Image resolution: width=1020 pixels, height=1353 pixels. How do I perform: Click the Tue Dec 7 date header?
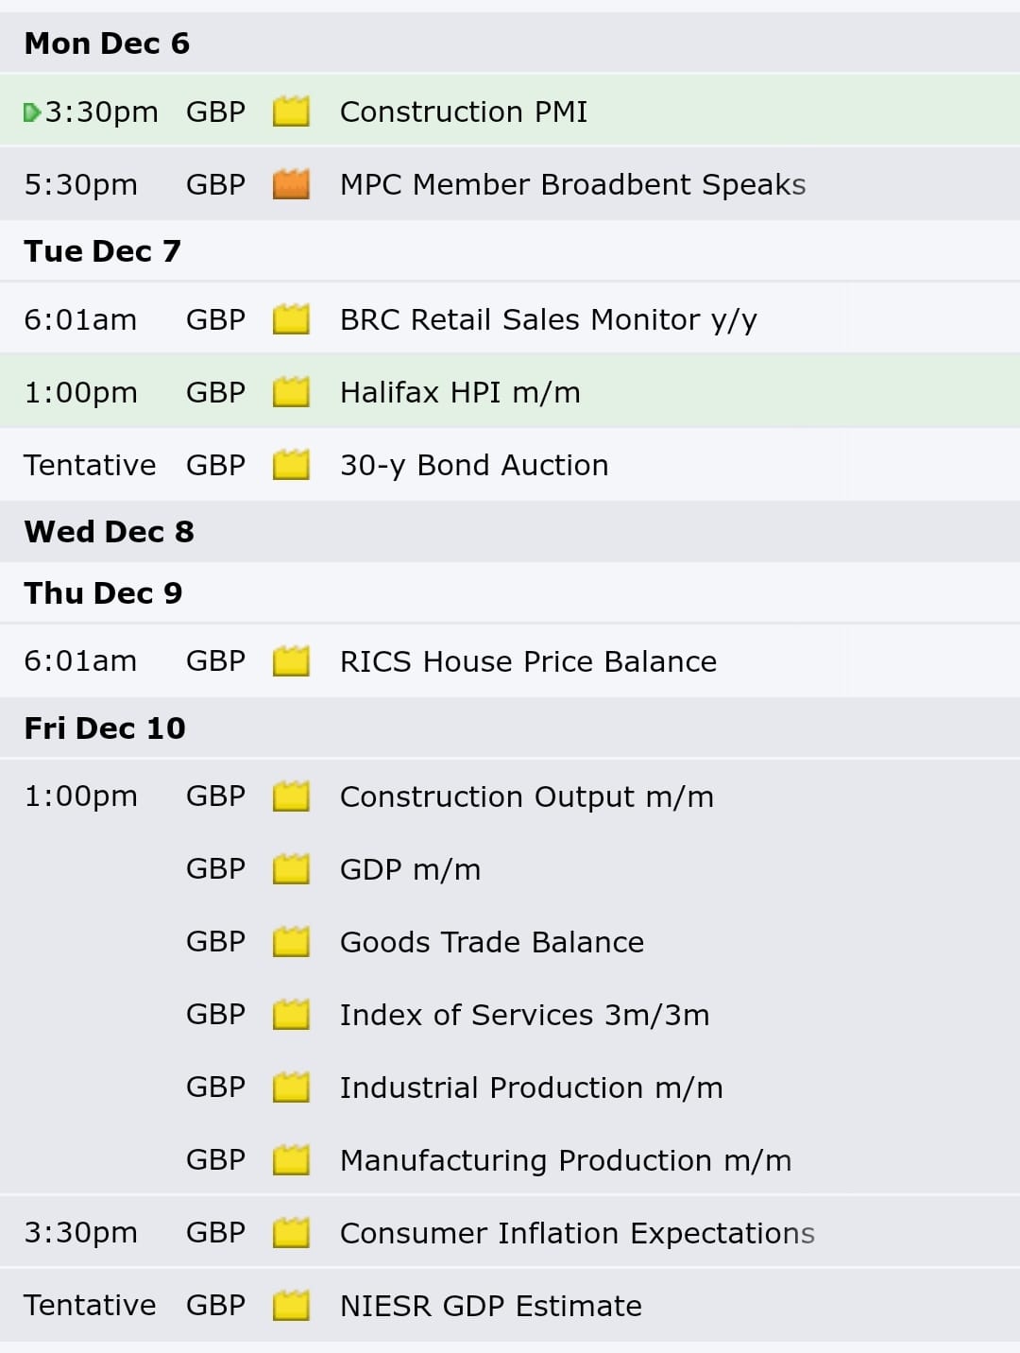pos(510,251)
